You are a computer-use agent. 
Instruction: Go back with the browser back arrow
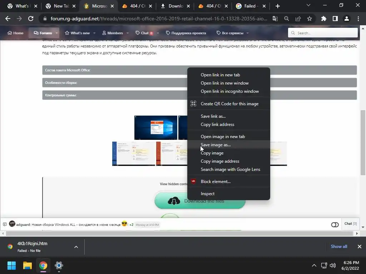coord(8,19)
